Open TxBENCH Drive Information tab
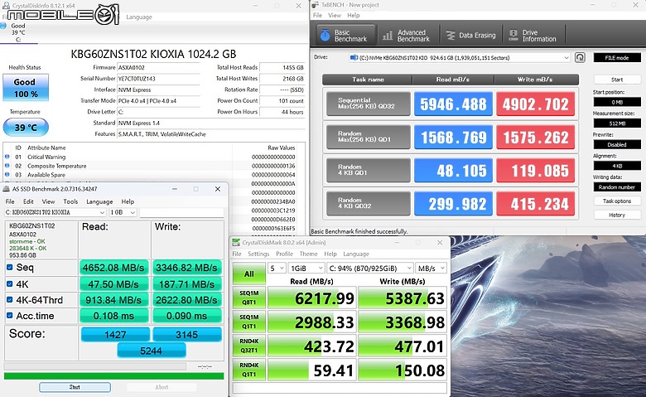646x397 pixels. 533,36
